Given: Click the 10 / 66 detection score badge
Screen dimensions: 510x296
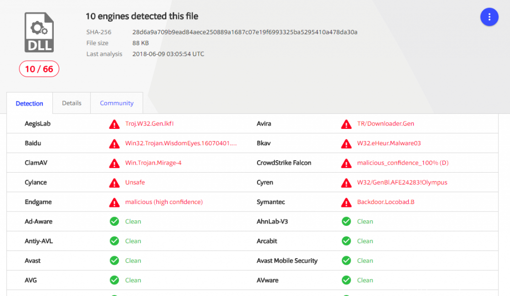Looking at the screenshot, I should click(x=39, y=69).
